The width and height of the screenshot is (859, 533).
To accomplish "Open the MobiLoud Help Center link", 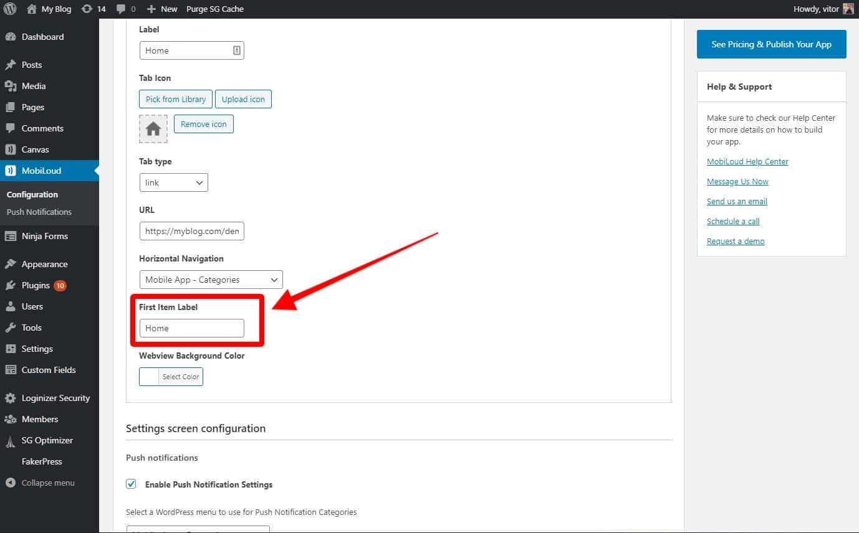I will tap(747, 161).
